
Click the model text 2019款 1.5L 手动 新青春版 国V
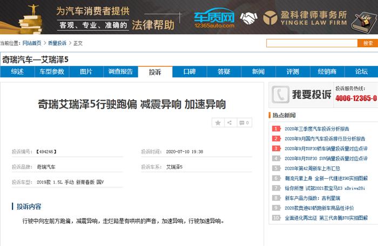coord(70,182)
